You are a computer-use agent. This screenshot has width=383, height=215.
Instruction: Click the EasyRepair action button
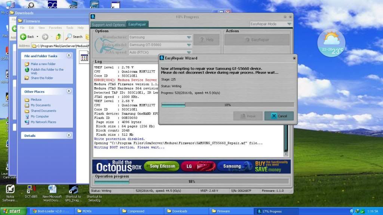pos(257,40)
